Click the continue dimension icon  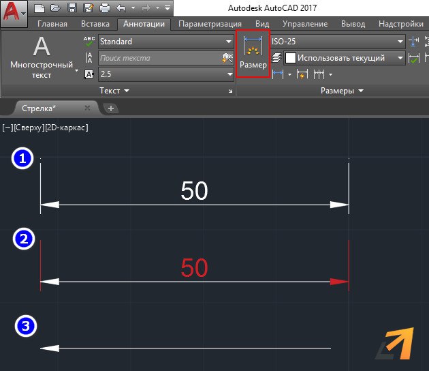tap(319, 74)
